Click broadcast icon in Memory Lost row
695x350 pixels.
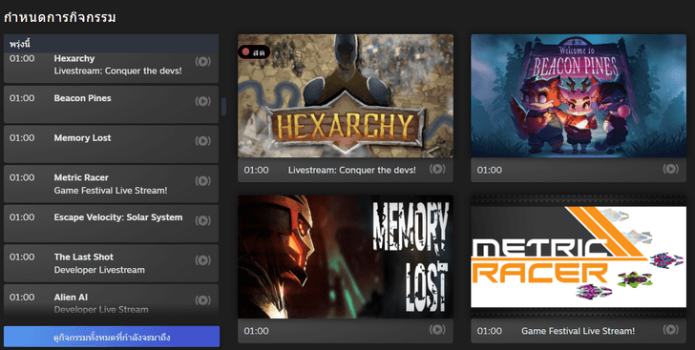coord(203,141)
